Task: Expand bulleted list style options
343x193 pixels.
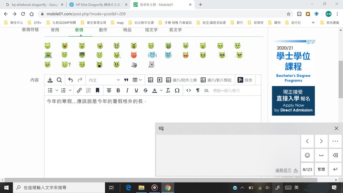Action: pos(57,91)
